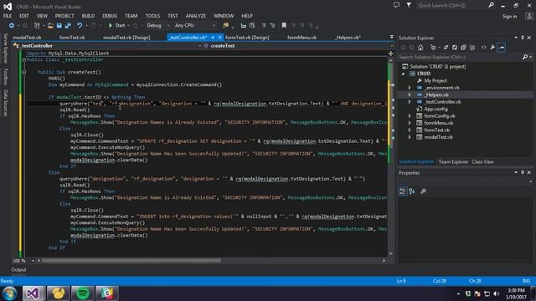
Task: Switch to the formMenu.vb tab
Action: point(301,38)
